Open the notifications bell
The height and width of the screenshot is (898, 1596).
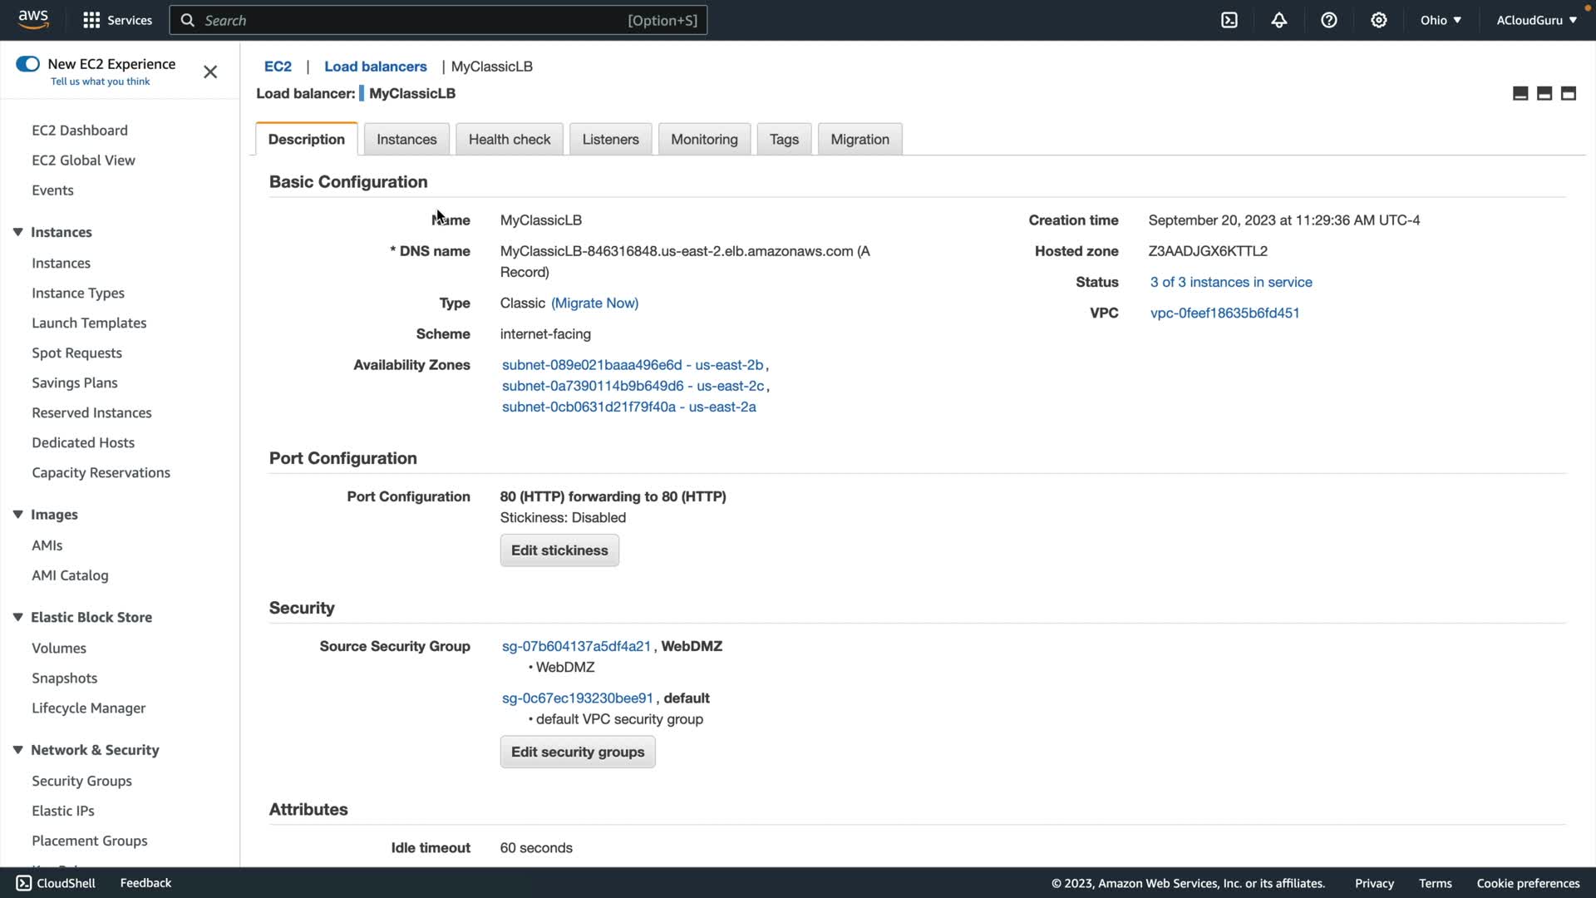(1279, 20)
